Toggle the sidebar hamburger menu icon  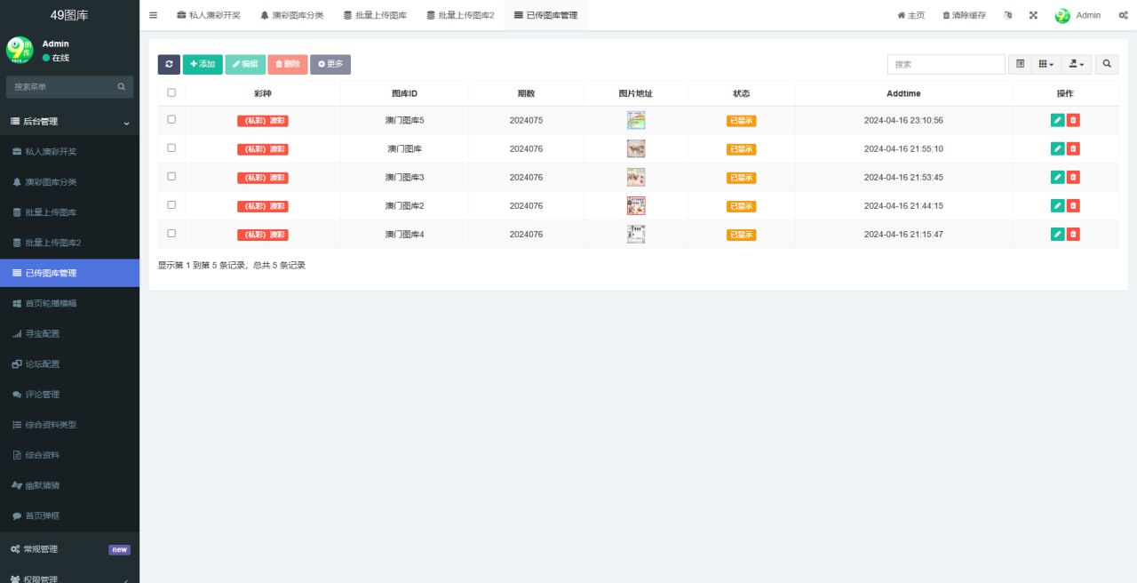click(153, 15)
